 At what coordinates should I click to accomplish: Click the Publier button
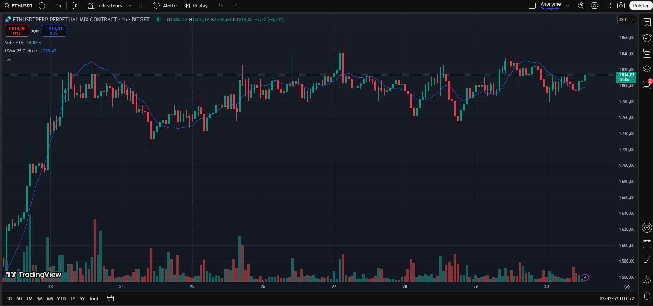point(641,6)
